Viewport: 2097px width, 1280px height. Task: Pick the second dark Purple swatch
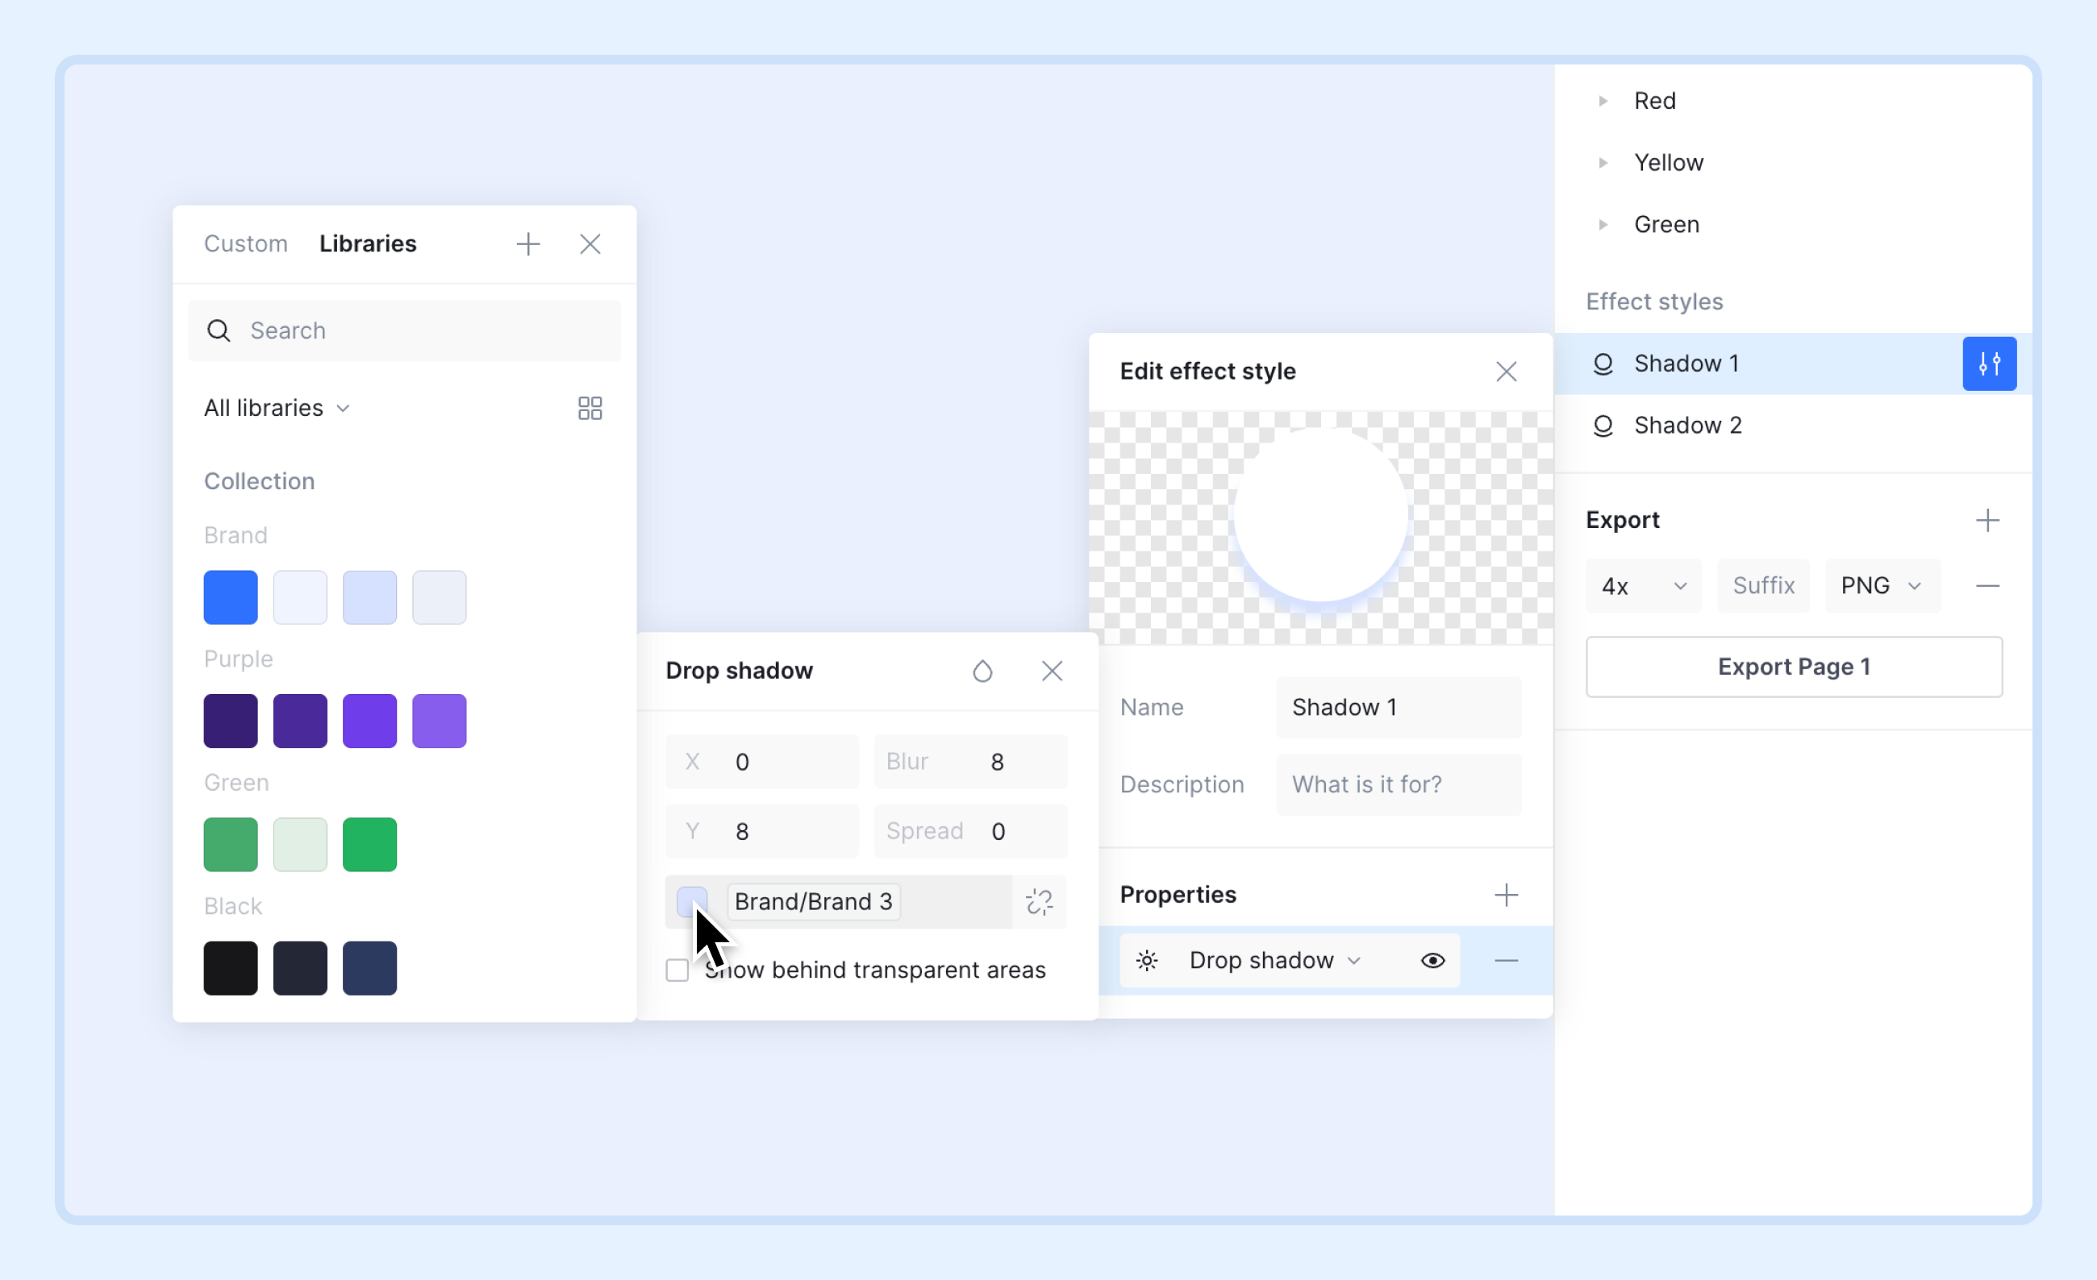point(299,721)
